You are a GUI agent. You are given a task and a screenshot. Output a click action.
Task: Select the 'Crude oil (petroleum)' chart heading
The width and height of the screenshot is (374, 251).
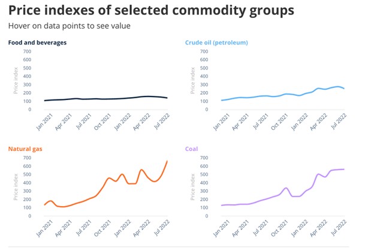click(x=217, y=43)
